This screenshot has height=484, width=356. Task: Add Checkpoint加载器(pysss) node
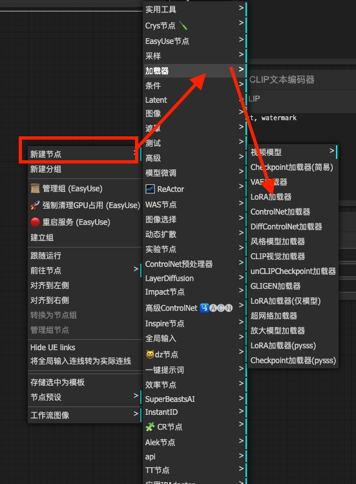point(293,360)
